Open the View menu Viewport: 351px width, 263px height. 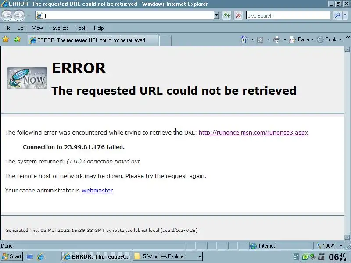pos(37,28)
